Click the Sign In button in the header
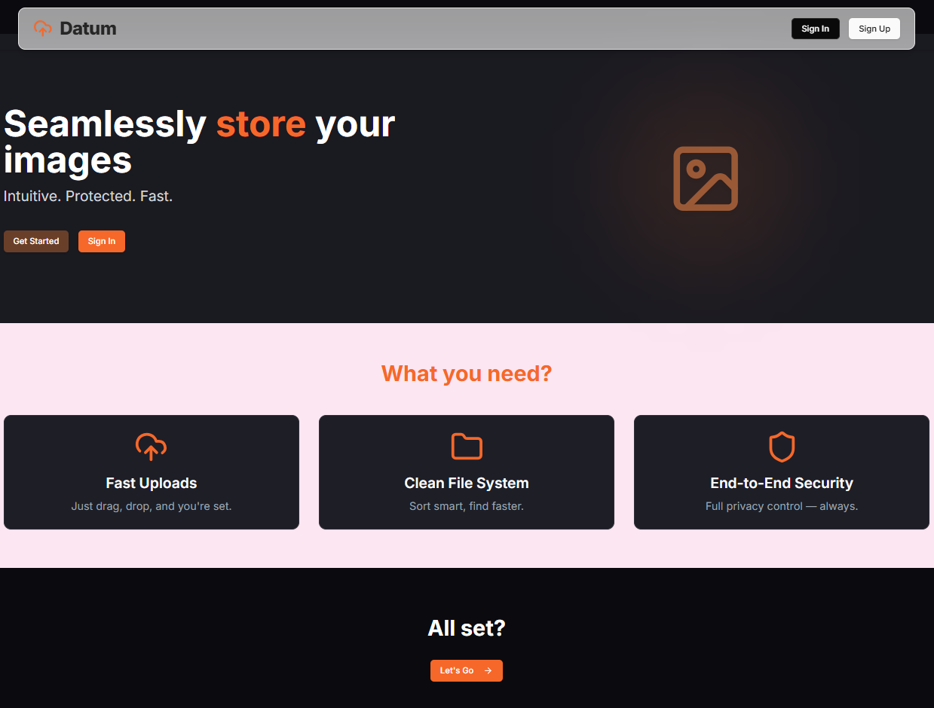 tap(815, 28)
